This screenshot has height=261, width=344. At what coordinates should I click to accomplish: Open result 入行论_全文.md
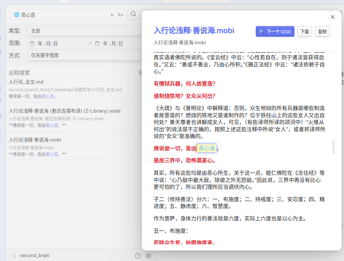[x=26, y=82]
